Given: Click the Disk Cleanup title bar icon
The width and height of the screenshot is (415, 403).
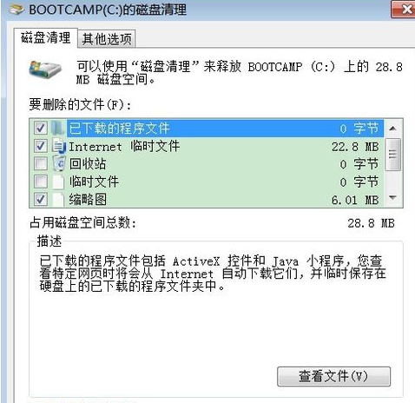Looking at the screenshot, I should coord(16,9).
